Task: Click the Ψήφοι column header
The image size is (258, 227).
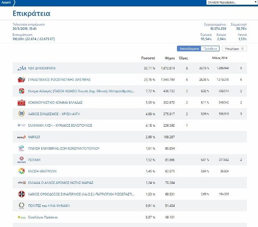Action: (x=170, y=58)
